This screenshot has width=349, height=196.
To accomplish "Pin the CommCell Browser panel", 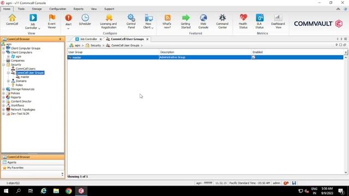I will point(60,39).
